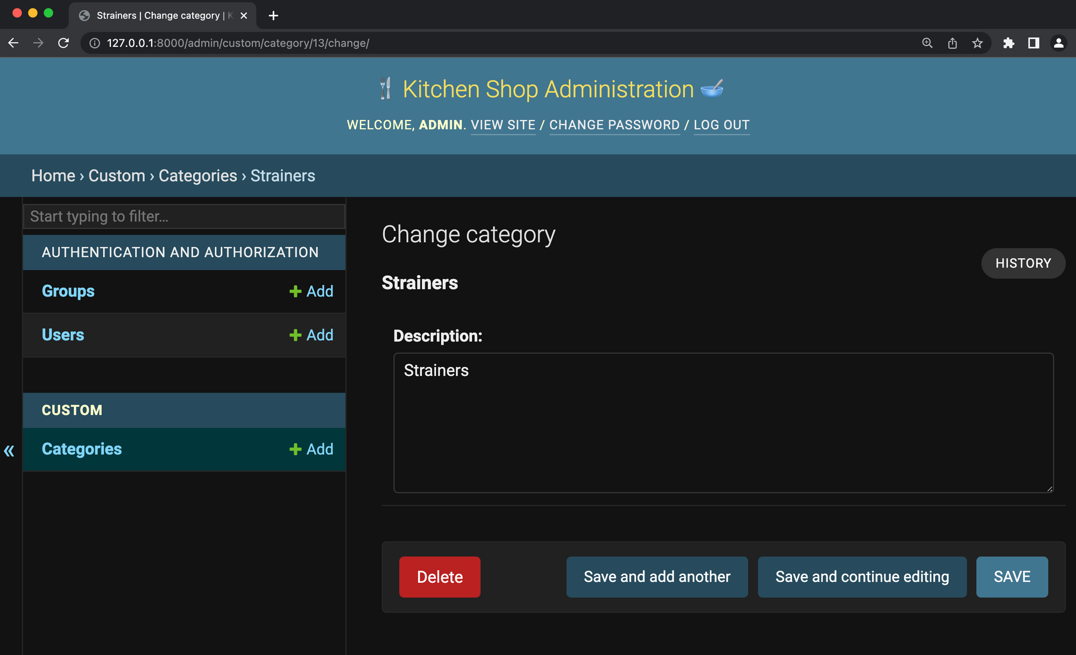The image size is (1076, 655).
Task: Go to Categories in the breadcrumb
Action: (x=198, y=175)
